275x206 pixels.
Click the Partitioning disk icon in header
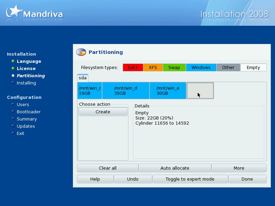pyautogui.click(x=81, y=52)
